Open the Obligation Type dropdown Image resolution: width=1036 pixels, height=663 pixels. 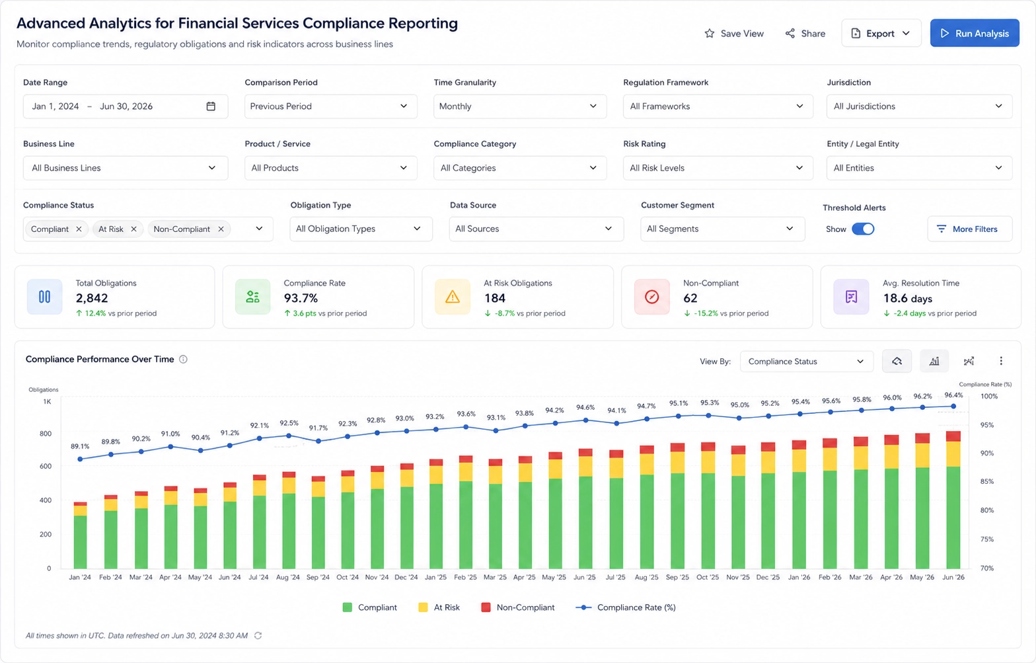(361, 229)
